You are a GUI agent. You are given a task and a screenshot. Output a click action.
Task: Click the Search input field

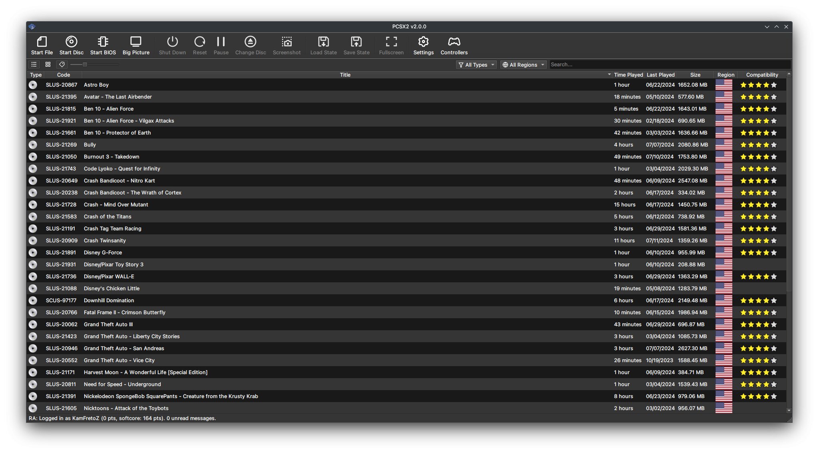pyautogui.click(x=670, y=64)
